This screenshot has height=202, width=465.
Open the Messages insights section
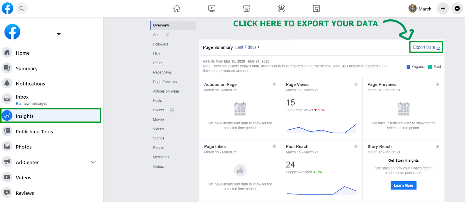point(161,157)
